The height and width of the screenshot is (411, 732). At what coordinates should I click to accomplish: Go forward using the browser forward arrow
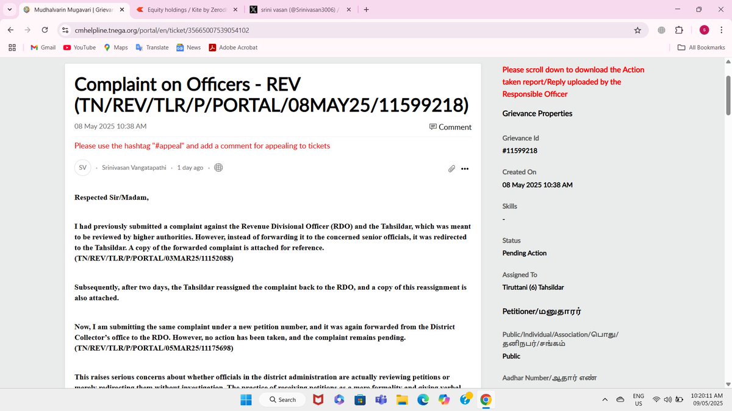tap(28, 30)
